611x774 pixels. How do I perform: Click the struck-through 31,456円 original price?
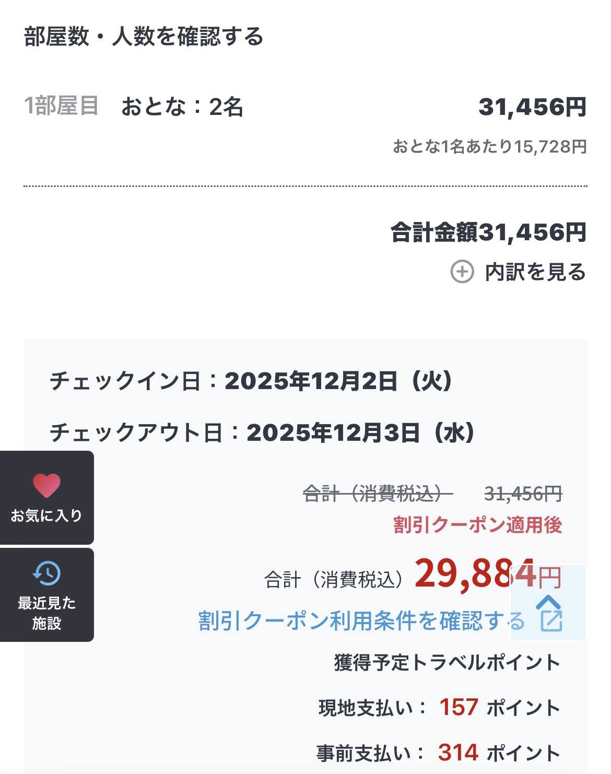point(523,493)
